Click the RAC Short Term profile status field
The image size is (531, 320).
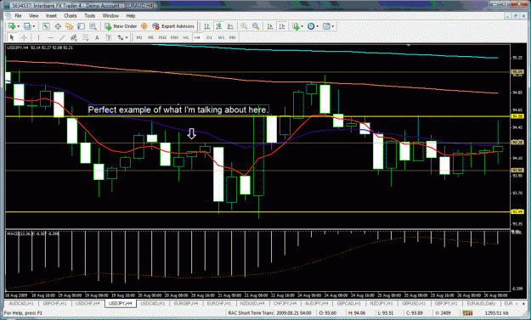[251, 313]
